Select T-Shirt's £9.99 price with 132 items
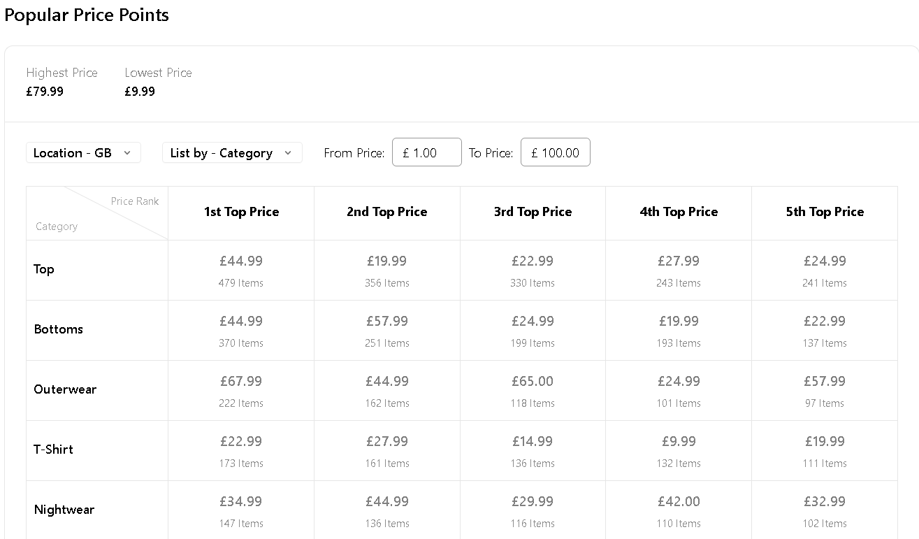Screen dimensions: 919x539 (679, 442)
